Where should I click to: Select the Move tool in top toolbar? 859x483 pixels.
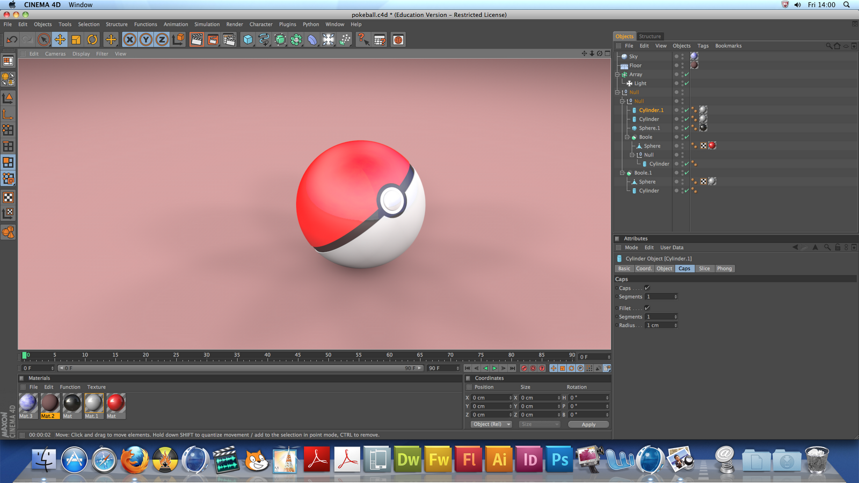[60, 40]
